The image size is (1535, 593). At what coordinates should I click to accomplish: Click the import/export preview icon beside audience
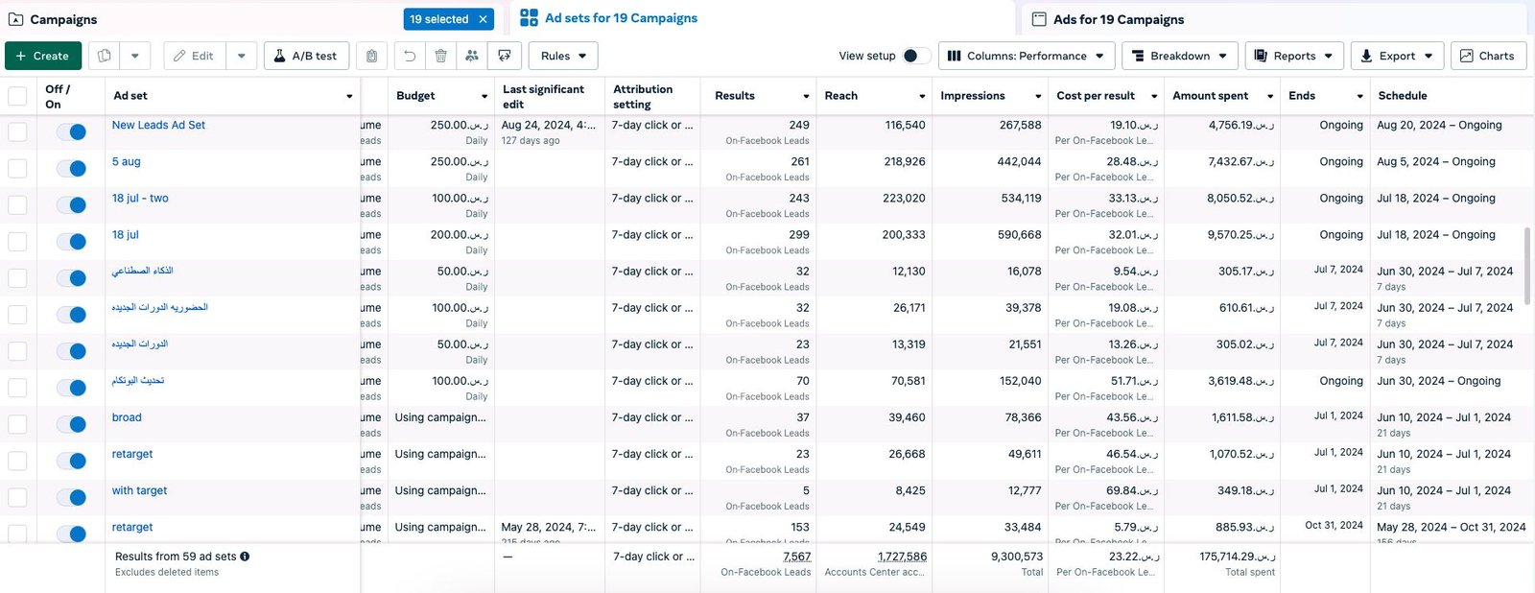(x=505, y=56)
